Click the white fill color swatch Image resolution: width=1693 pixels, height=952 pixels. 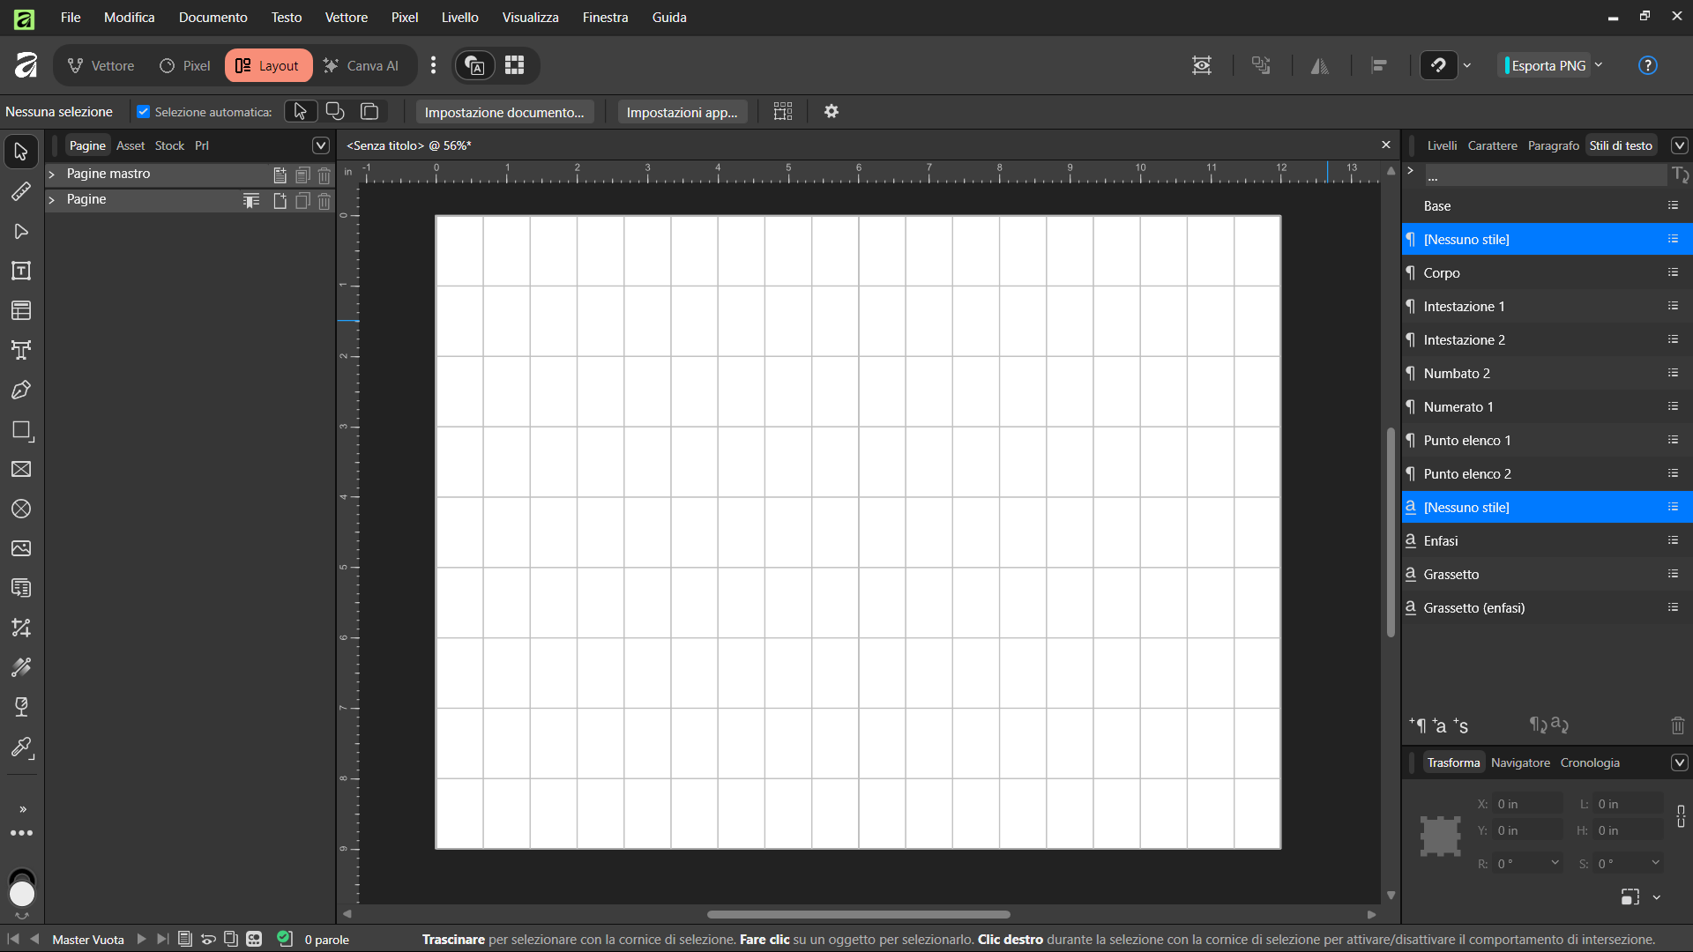tap(22, 894)
